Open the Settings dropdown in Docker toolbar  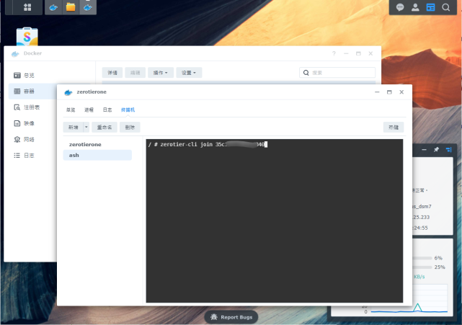coord(189,73)
